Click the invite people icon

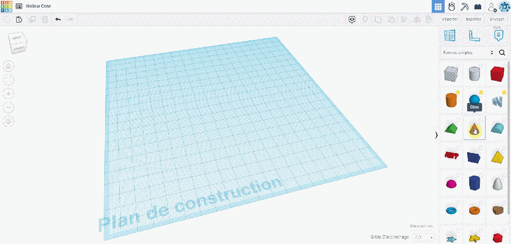[x=492, y=7]
